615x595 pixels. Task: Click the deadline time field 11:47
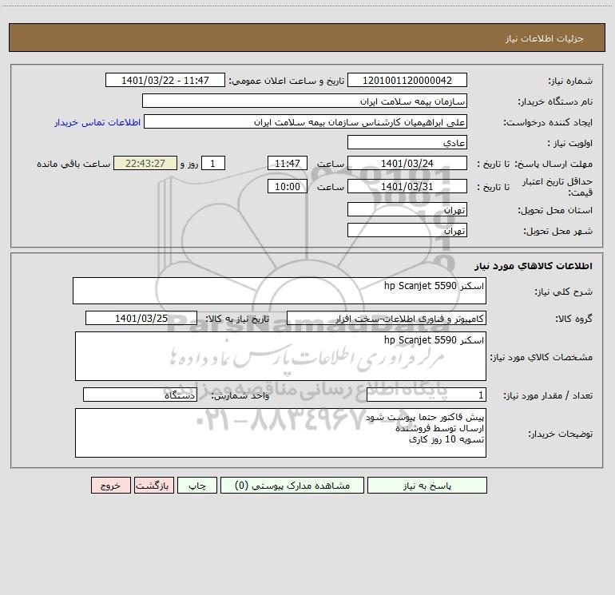click(x=287, y=163)
